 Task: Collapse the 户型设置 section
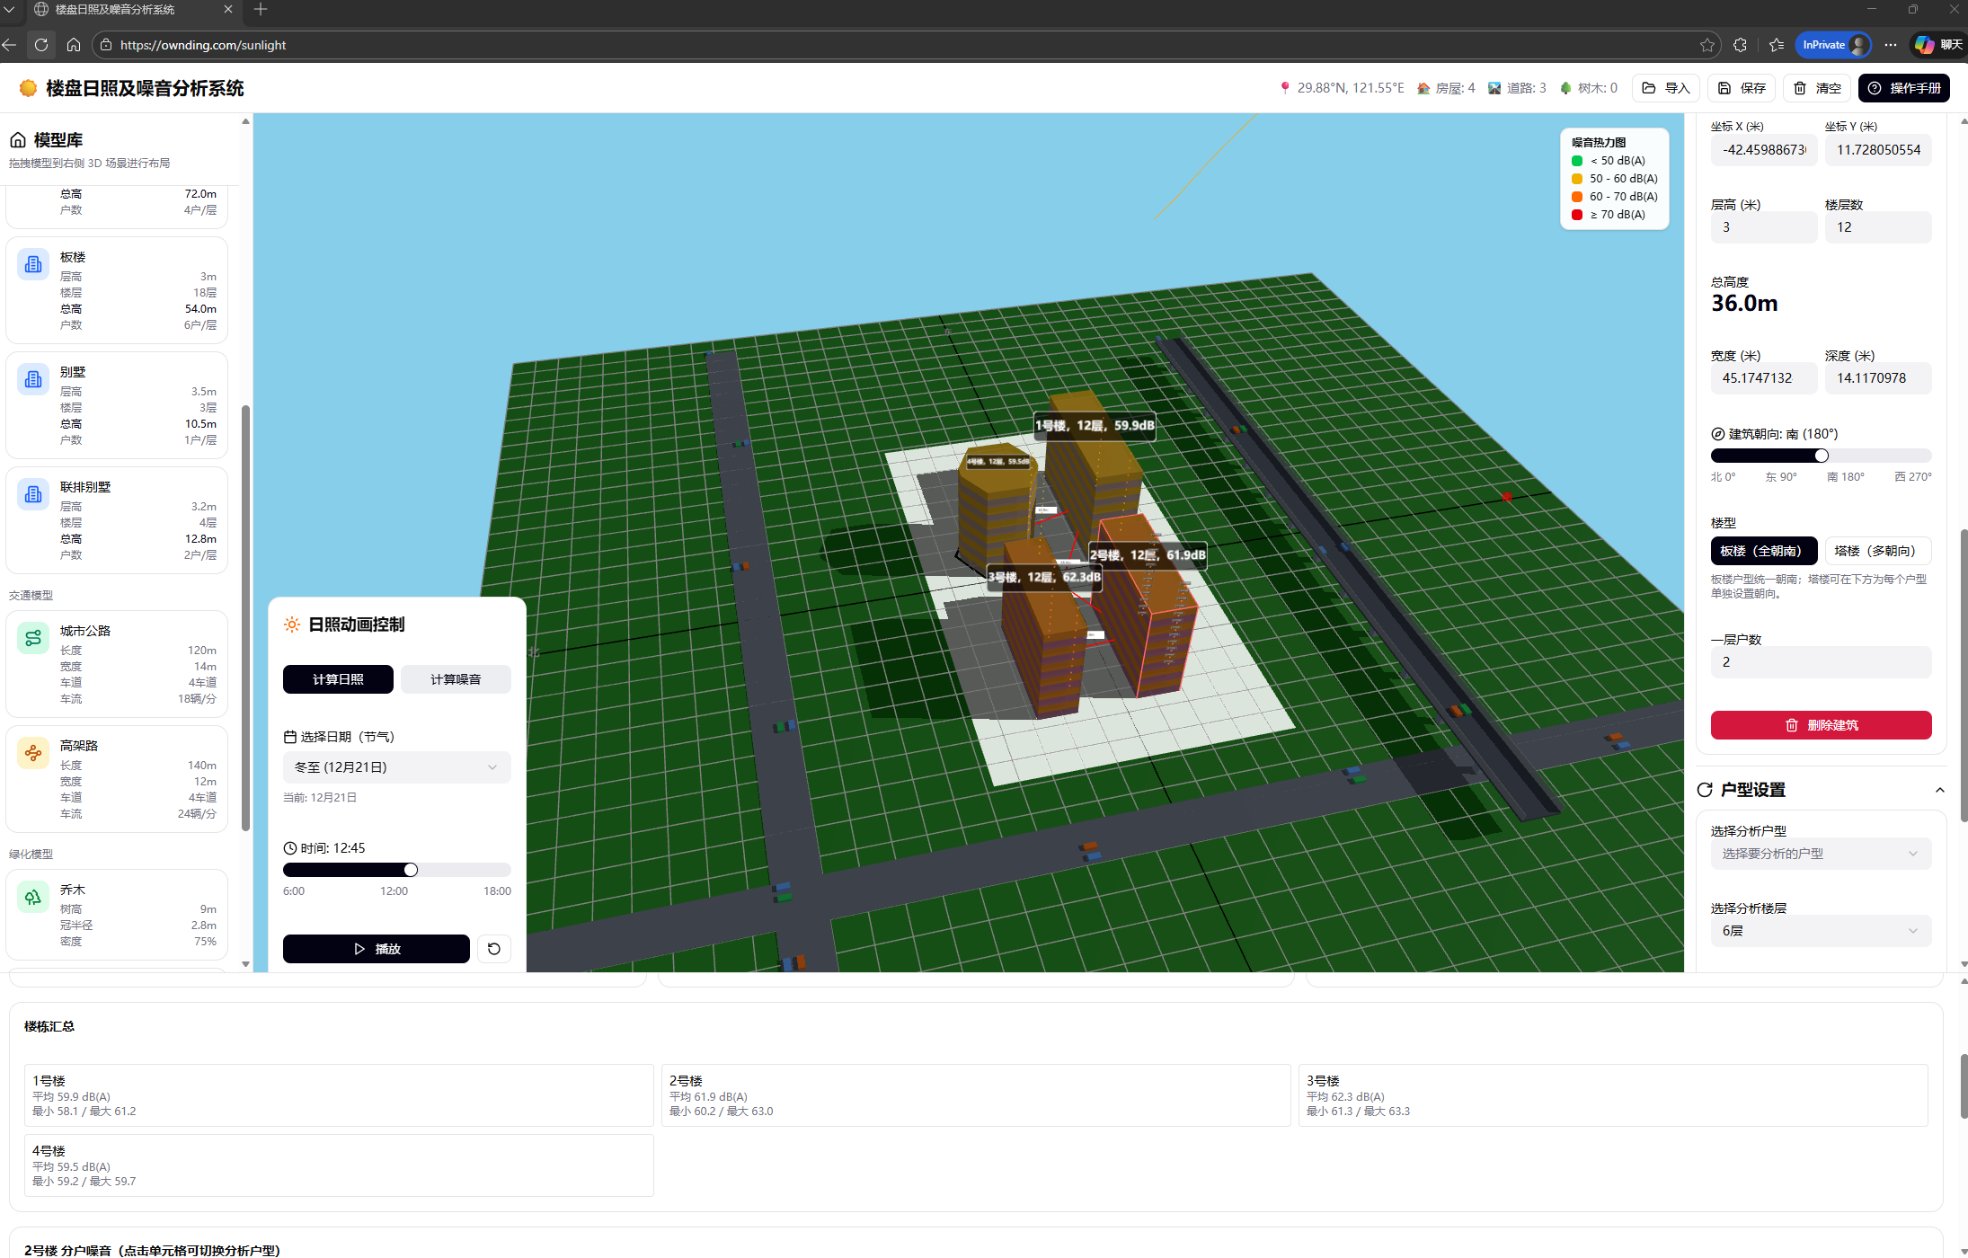point(1939,790)
